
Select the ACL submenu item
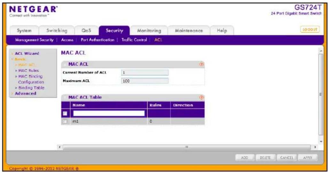pyautogui.click(x=158, y=40)
